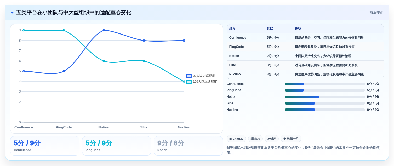Click the Nuclino x-axis label on chart
Screen dimensions: 394x166
[184, 127]
